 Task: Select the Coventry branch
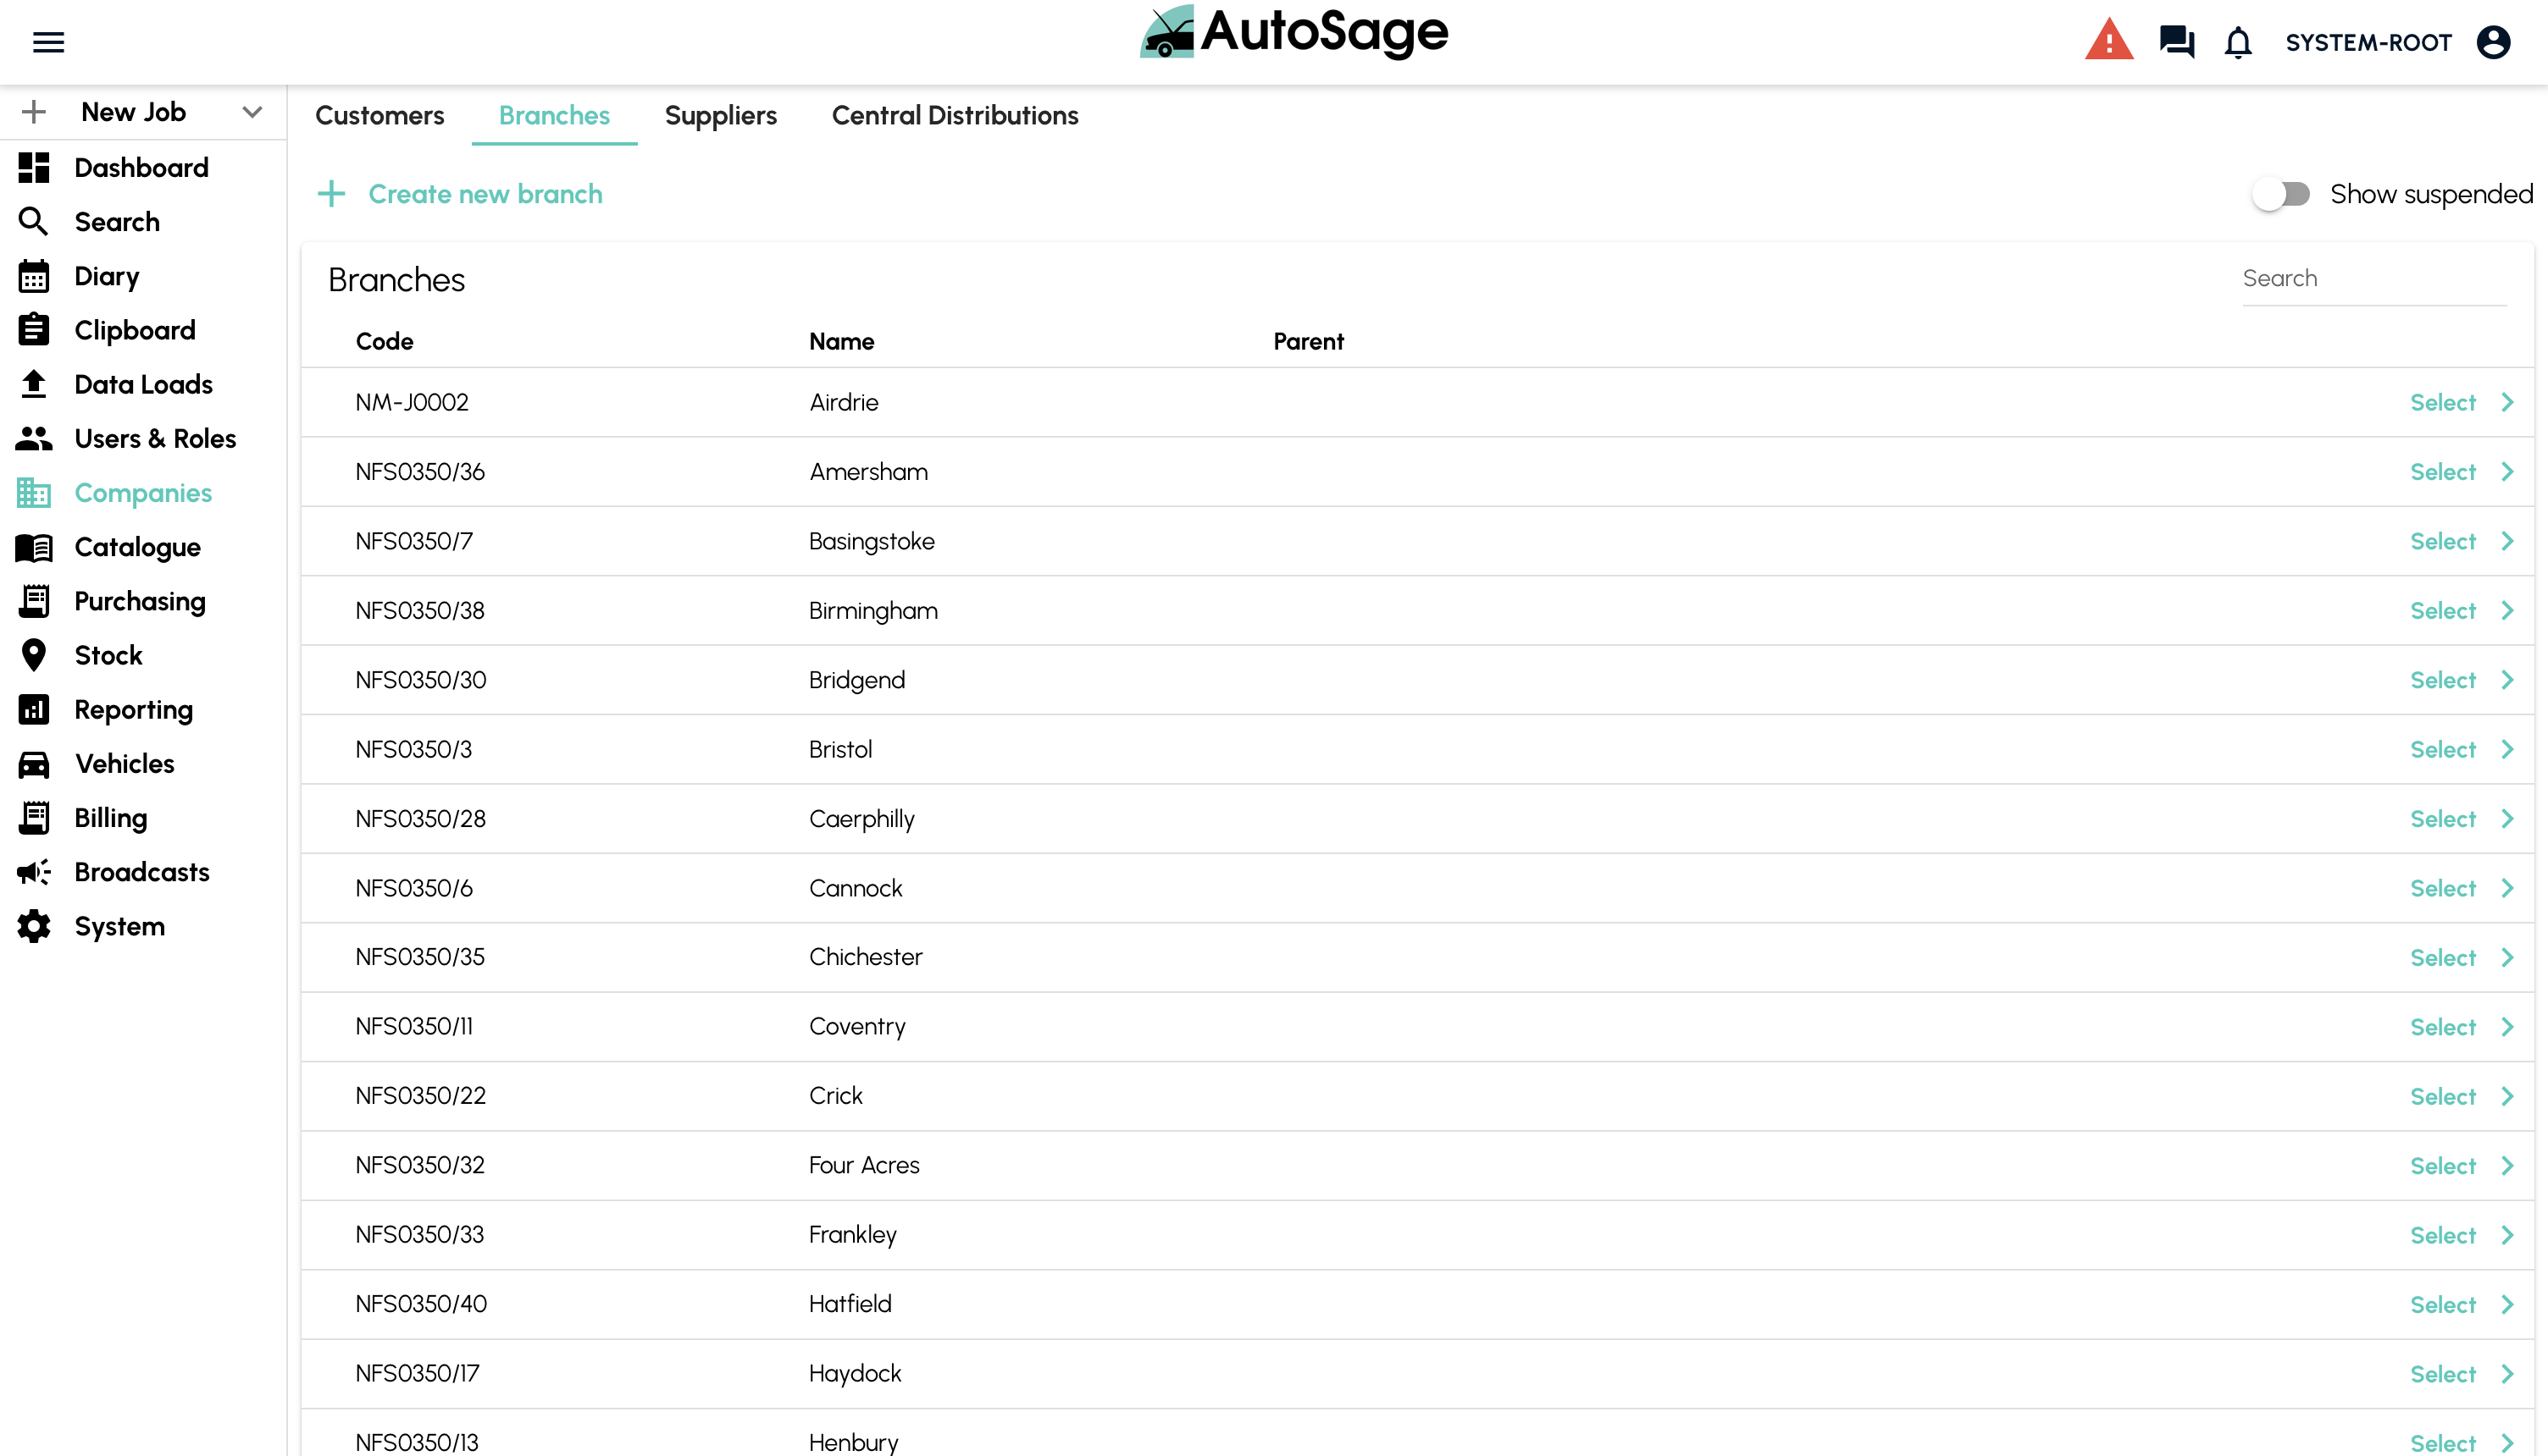tap(2442, 1027)
